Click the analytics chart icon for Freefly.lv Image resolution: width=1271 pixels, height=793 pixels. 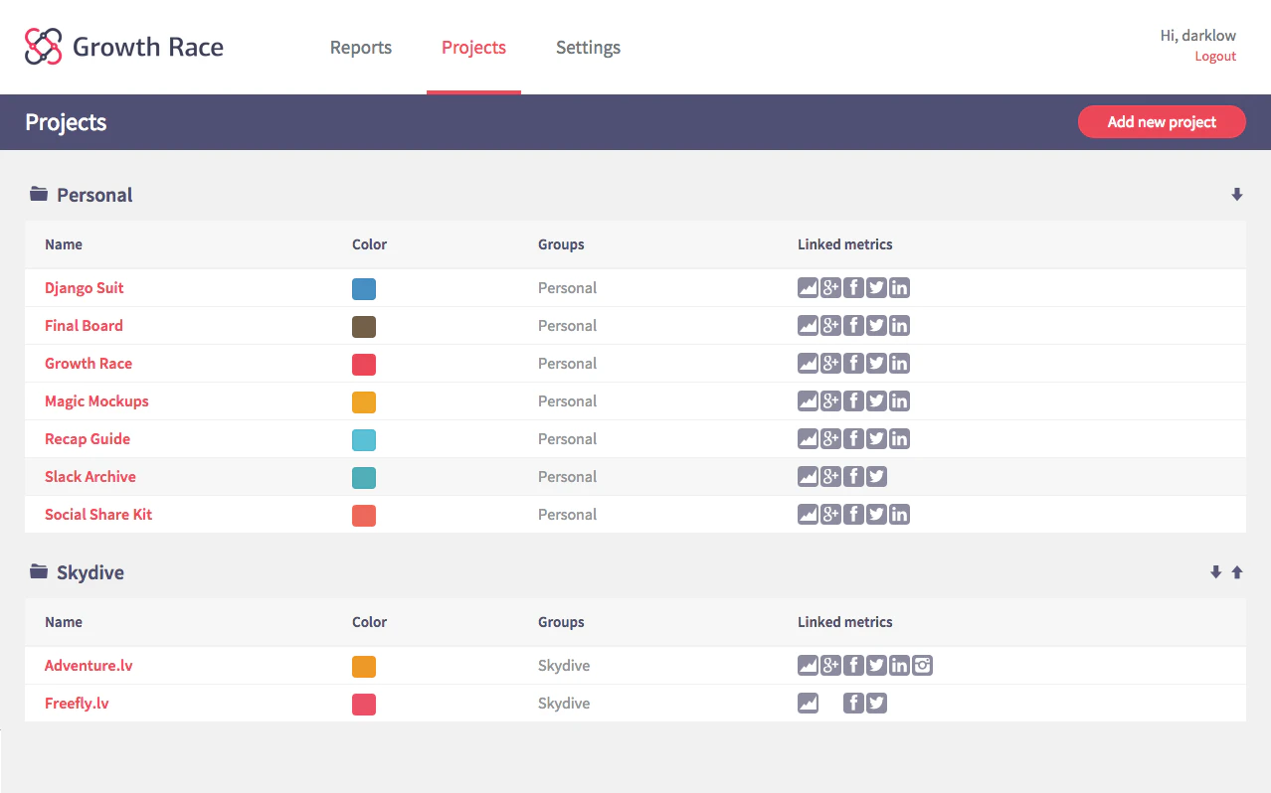click(x=808, y=703)
